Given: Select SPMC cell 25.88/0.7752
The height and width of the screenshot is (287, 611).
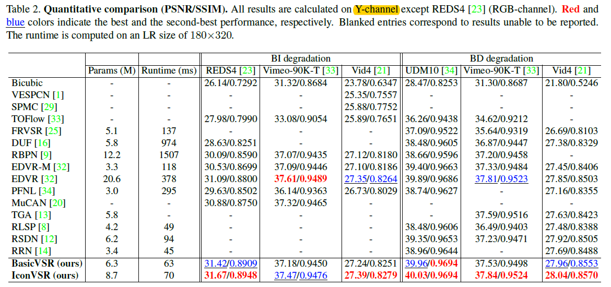Looking at the screenshot, I should [371, 106].
